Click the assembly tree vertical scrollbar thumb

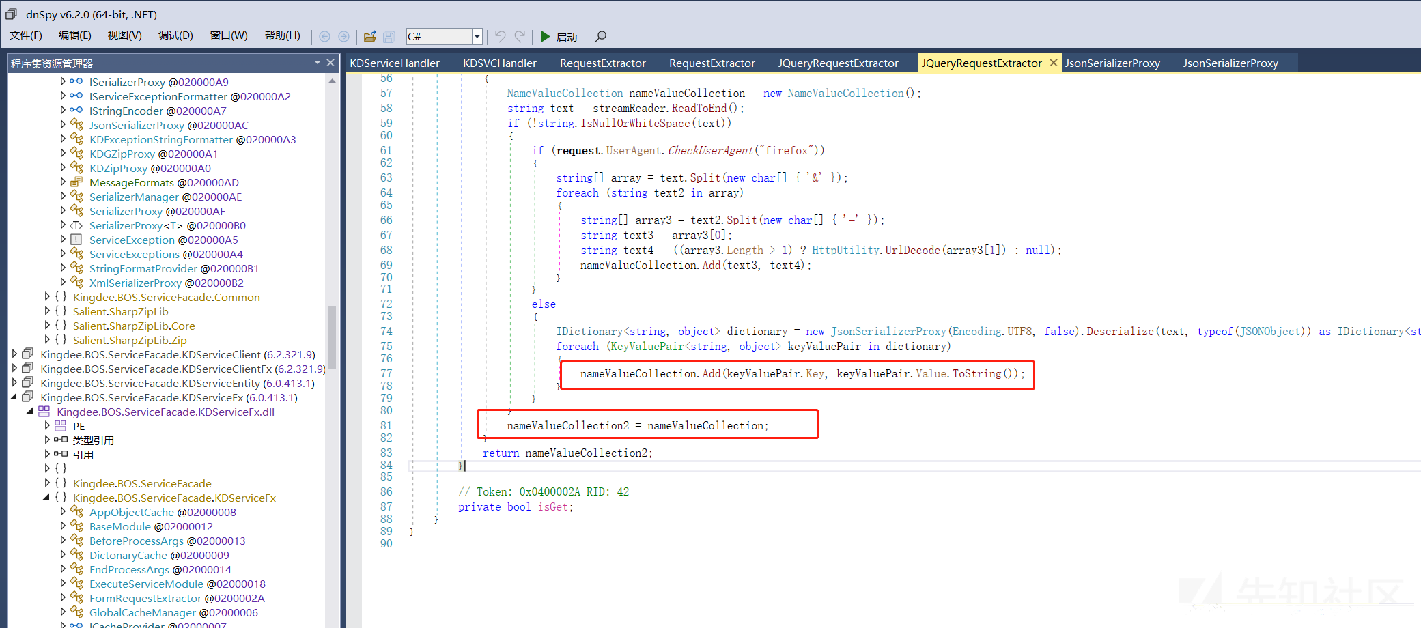(332, 336)
